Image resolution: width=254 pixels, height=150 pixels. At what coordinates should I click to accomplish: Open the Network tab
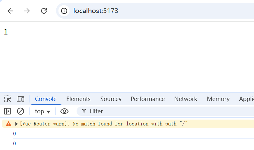pyautogui.click(x=186, y=99)
